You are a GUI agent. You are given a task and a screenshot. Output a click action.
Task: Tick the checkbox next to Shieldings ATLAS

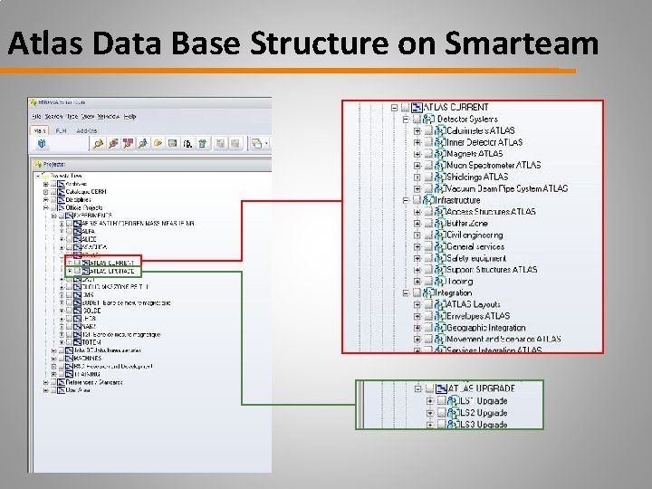pos(428,177)
